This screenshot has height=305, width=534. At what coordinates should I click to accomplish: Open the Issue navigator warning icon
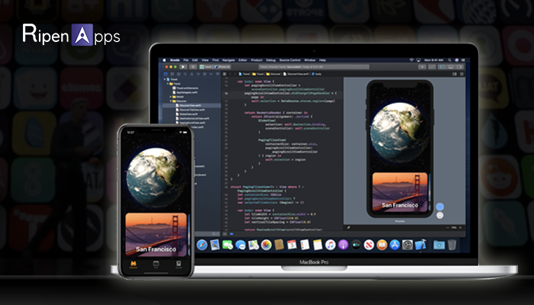coord(191,74)
